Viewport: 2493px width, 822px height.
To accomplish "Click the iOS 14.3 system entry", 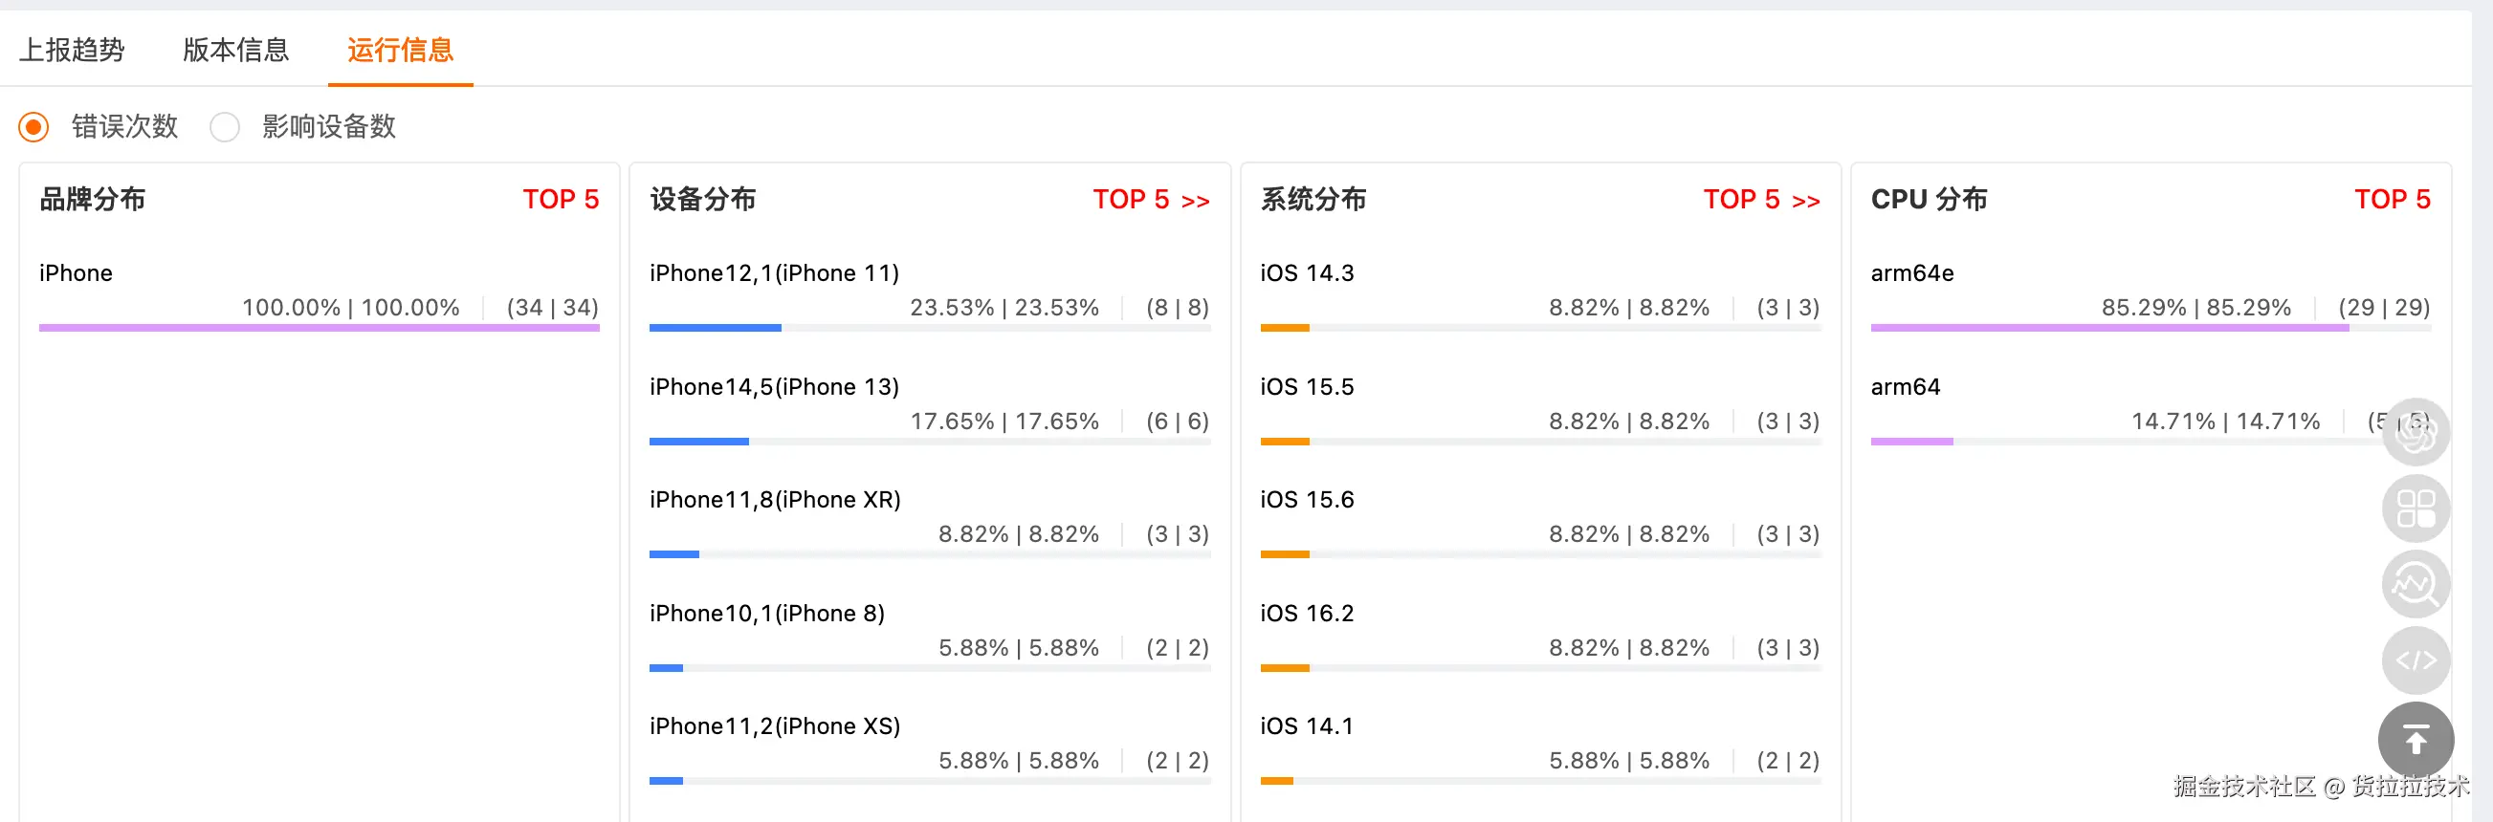I will click(x=1307, y=273).
